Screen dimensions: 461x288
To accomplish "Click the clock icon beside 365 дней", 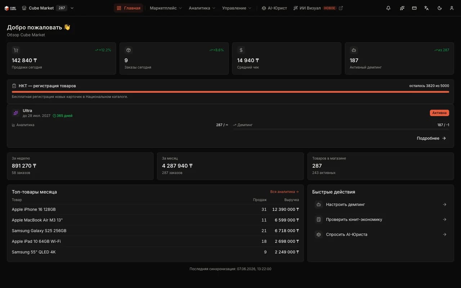I will [x=54, y=116].
